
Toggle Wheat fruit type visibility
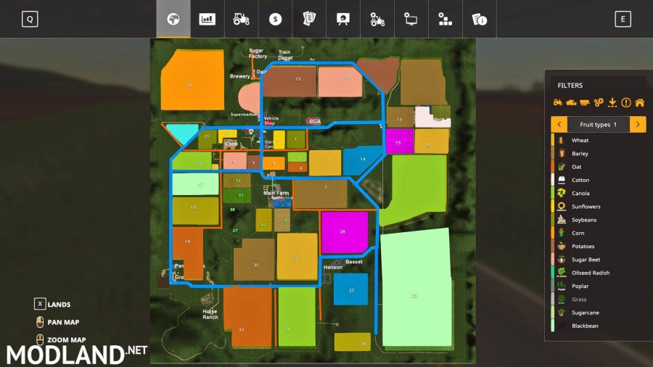pos(599,140)
